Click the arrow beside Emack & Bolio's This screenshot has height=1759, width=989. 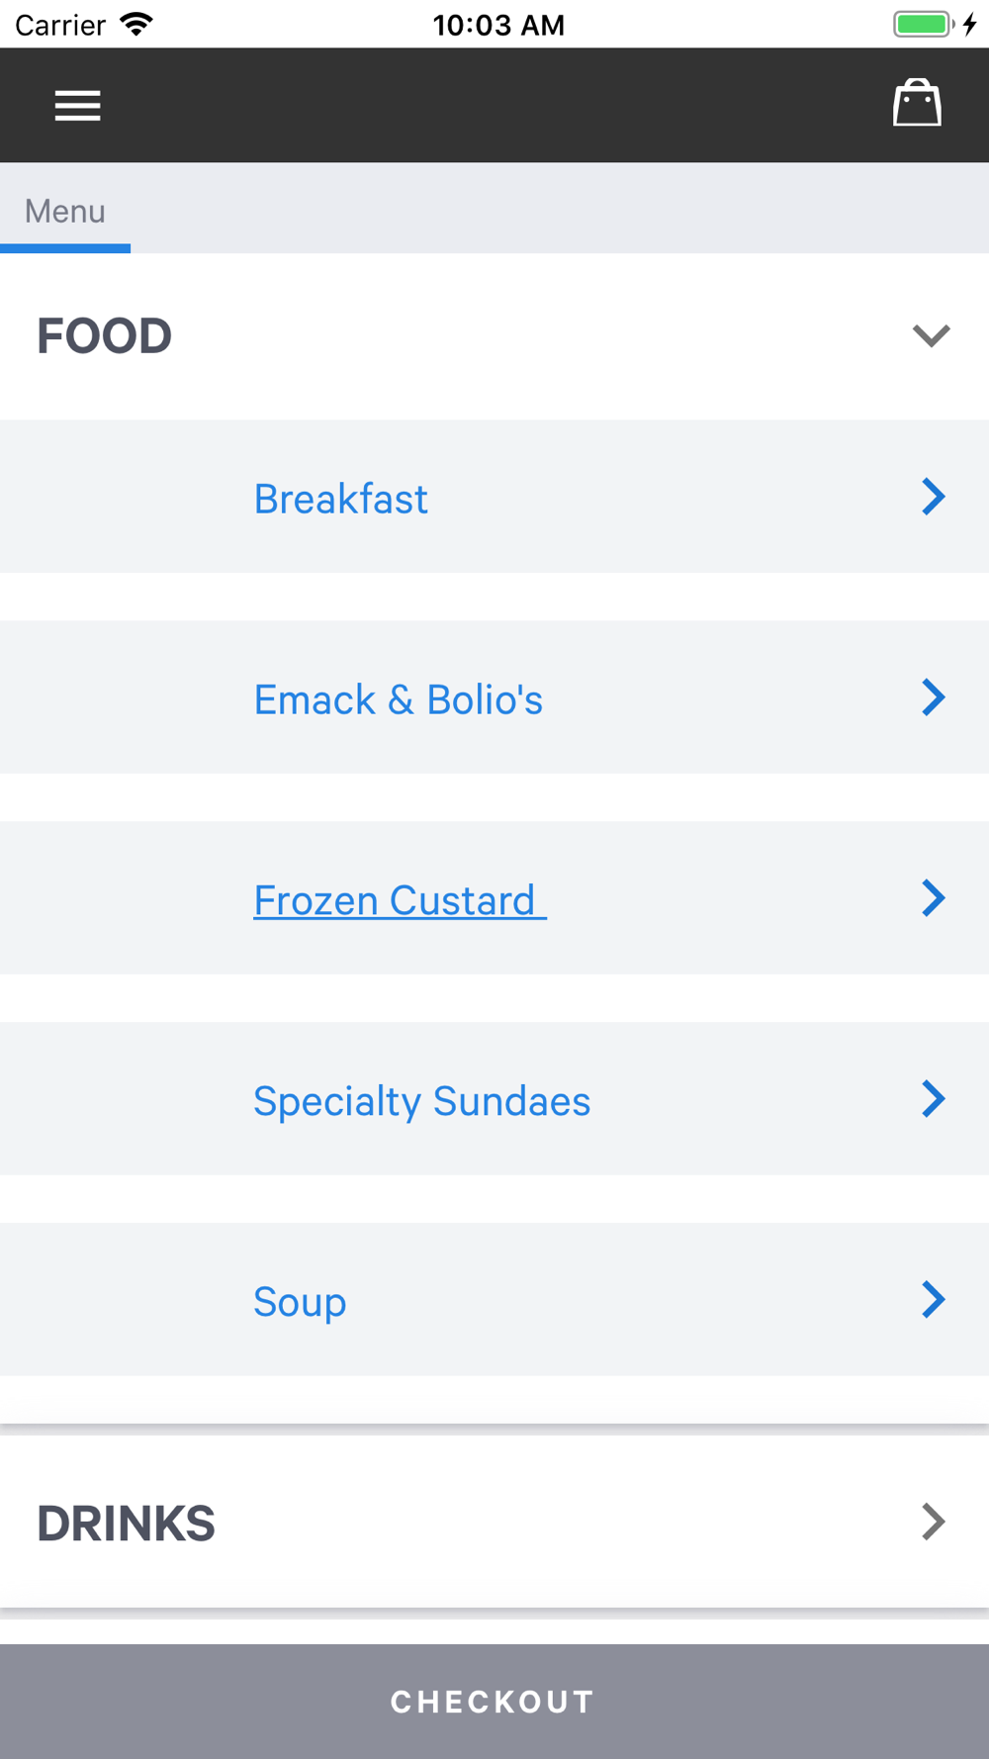point(933,697)
